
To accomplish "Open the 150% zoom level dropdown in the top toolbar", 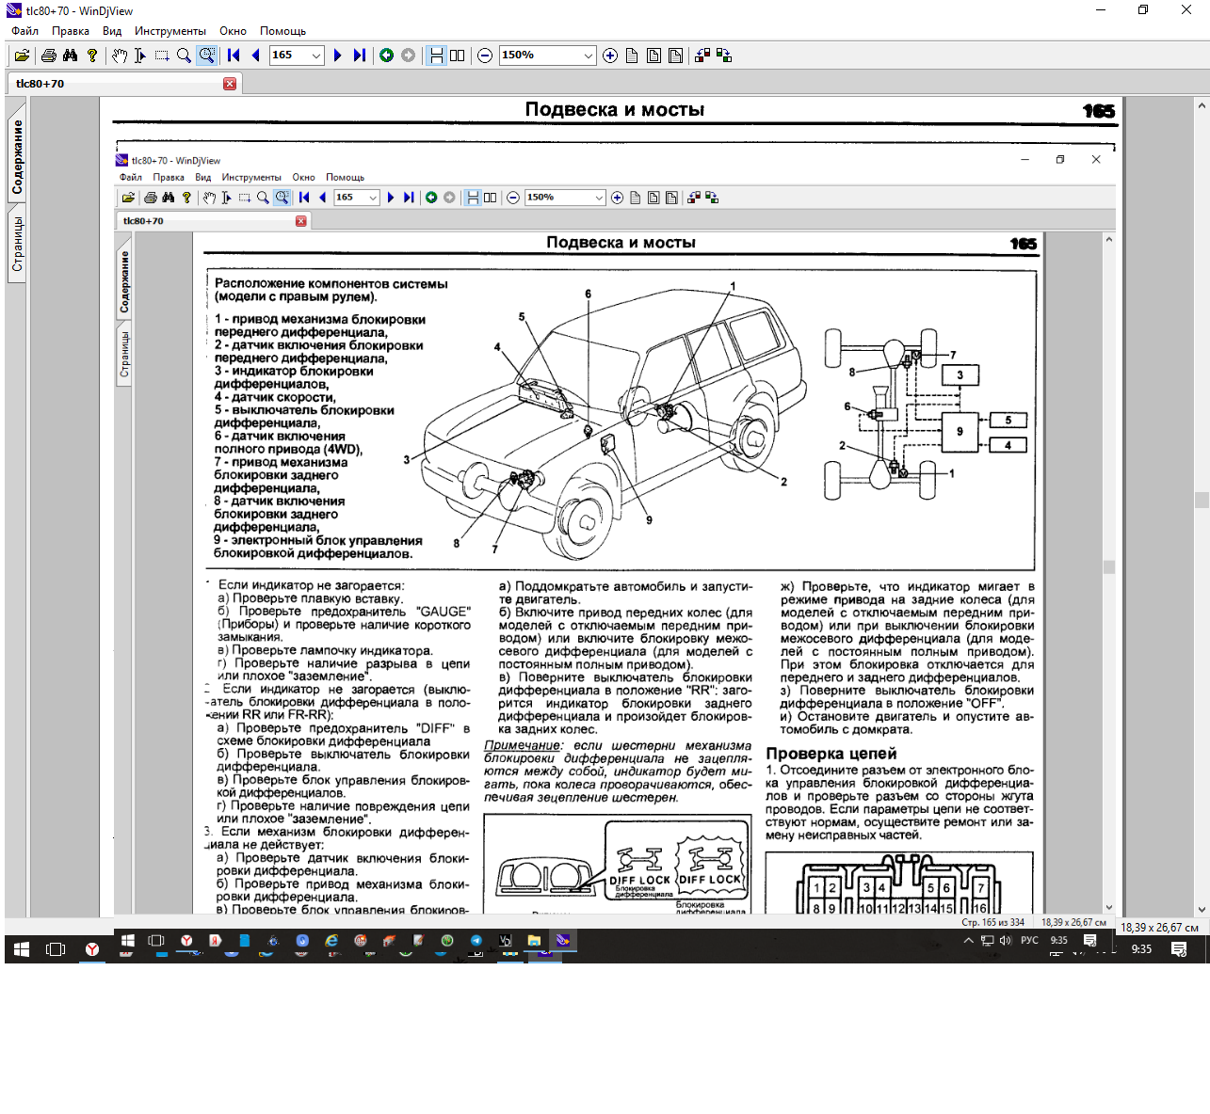I will 589,56.
